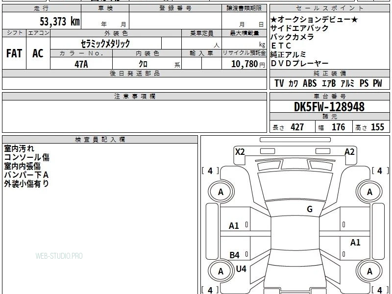Click the A2 damage mark on diagram
This screenshot has height=294, width=392.
click(x=349, y=152)
